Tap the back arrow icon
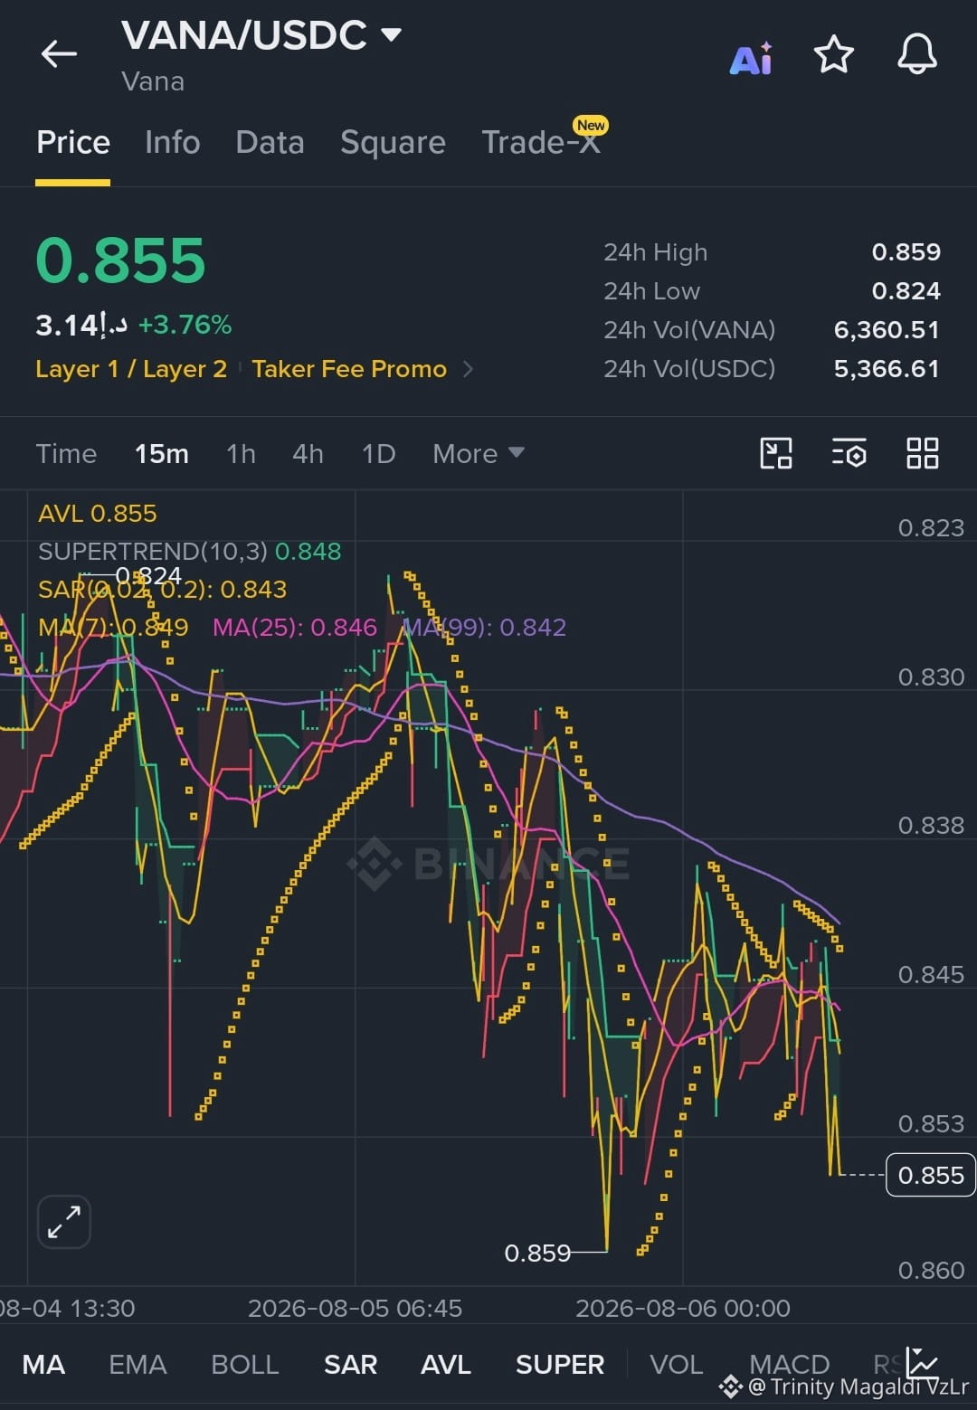Viewport: 977px width, 1410px height. [59, 54]
